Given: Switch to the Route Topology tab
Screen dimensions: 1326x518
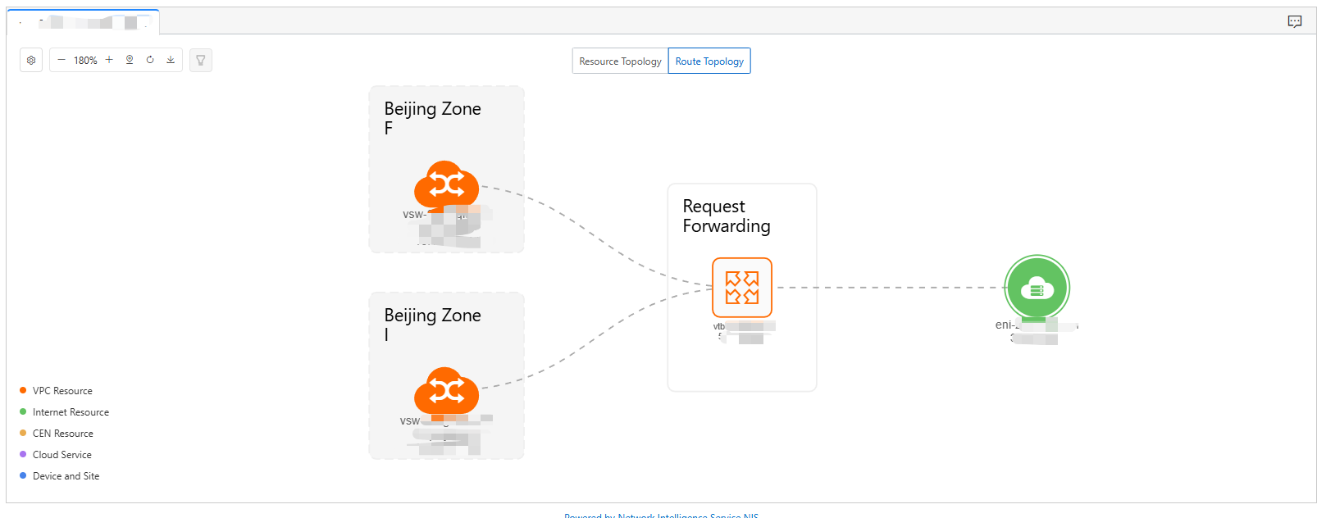Looking at the screenshot, I should point(709,61).
